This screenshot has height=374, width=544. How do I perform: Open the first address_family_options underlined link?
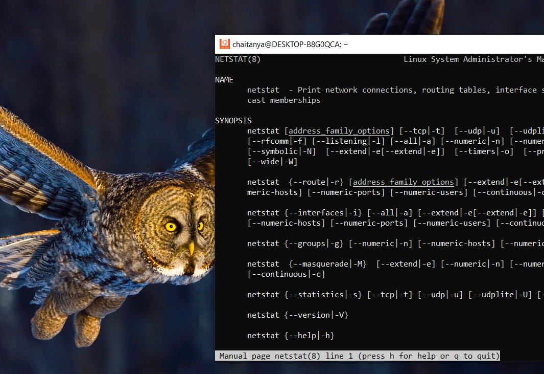tap(338, 130)
